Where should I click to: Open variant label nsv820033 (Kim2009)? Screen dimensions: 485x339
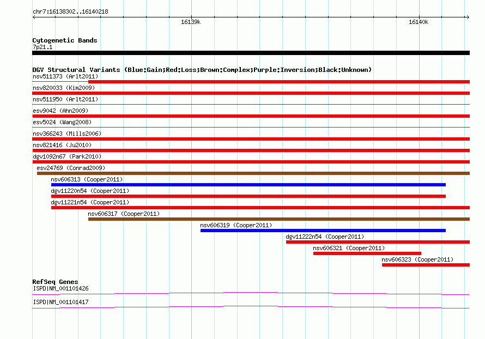click(x=64, y=88)
